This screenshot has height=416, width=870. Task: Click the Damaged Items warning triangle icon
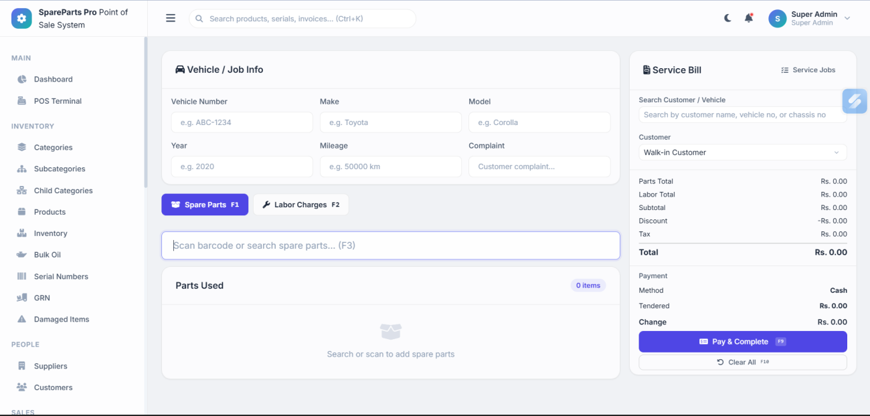[x=21, y=319]
